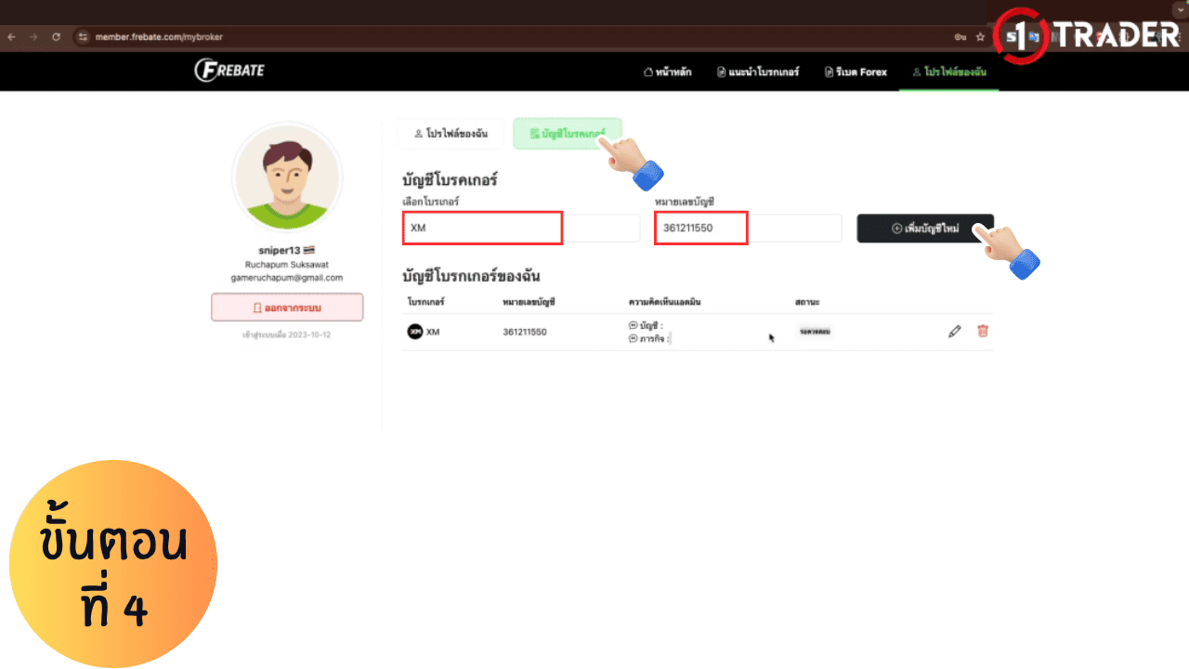The width and height of the screenshot is (1189, 669).
Task: Switch to โปรไฟล์ของฉัน tab
Action: click(451, 134)
